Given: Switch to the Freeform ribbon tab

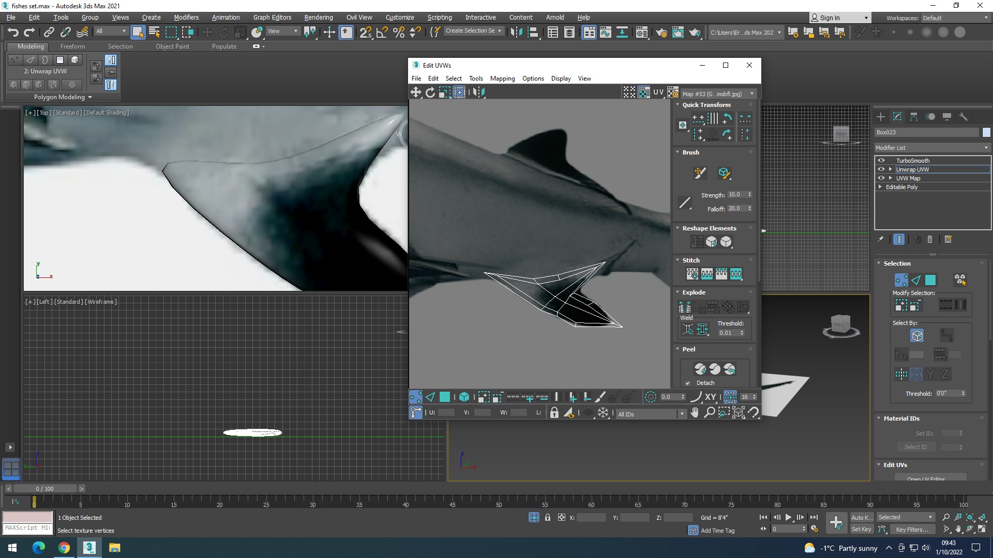Looking at the screenshot, I should pyautogui.click(x=73, y=47).
